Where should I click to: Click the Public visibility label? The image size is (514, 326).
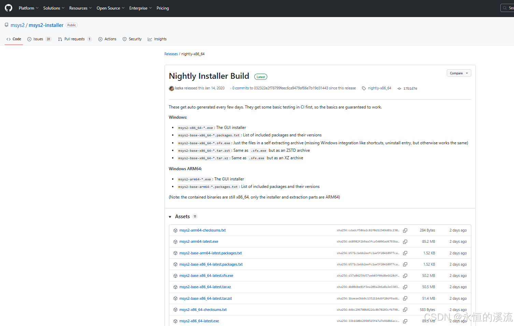point(72,25)
